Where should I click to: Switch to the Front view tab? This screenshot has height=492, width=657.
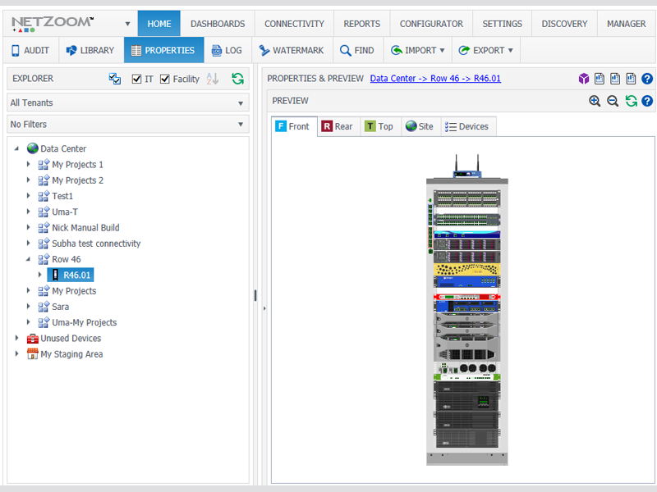pyautogui.click(x=294, y=126)
